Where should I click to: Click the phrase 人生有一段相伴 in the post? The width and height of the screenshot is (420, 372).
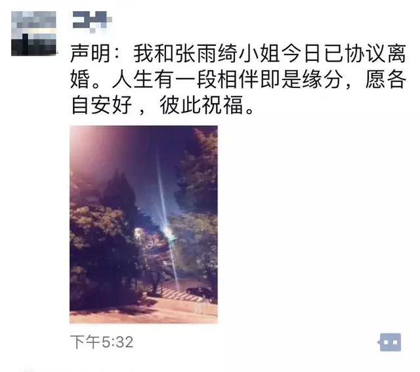185,79
